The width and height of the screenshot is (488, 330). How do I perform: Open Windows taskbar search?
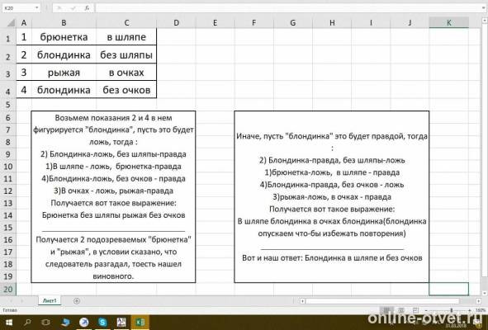point(27,323)
